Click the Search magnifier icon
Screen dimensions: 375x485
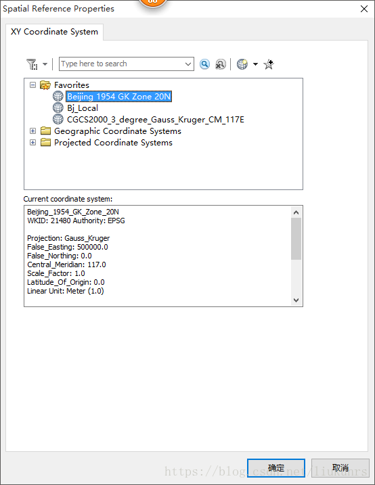(204, 64)
